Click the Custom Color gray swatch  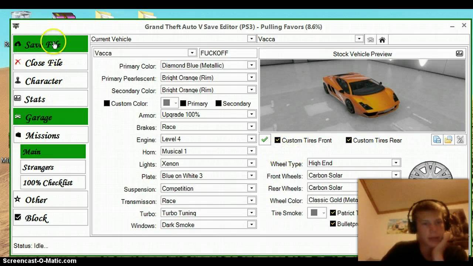pyautogui.click(x=167, y=103)
